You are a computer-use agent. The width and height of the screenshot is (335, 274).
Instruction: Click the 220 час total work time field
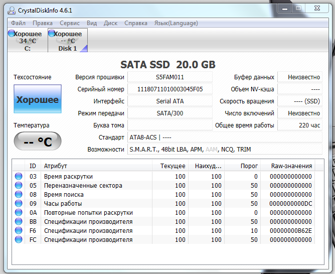(300, 125)
